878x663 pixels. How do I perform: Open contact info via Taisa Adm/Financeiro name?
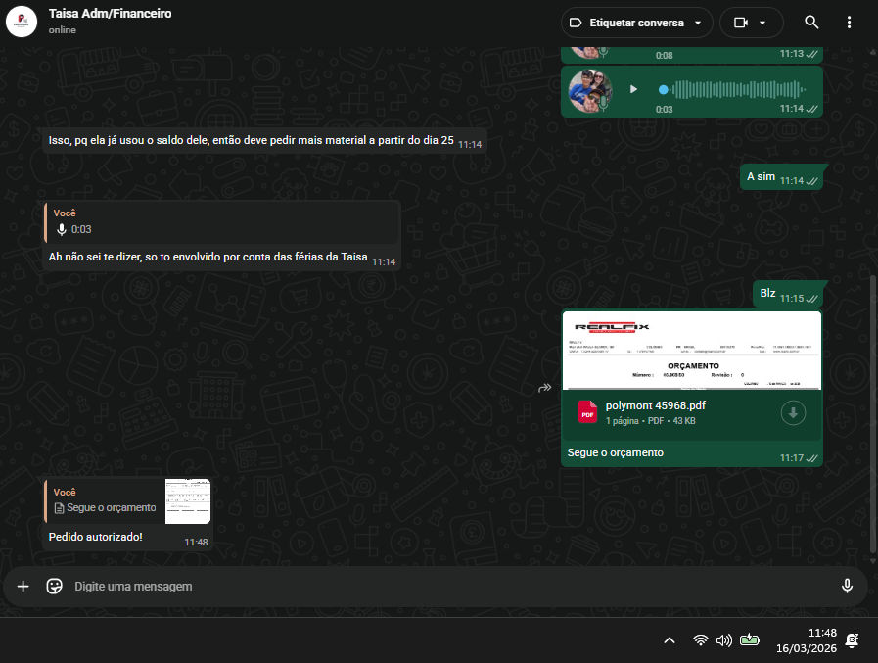point(110,15)
